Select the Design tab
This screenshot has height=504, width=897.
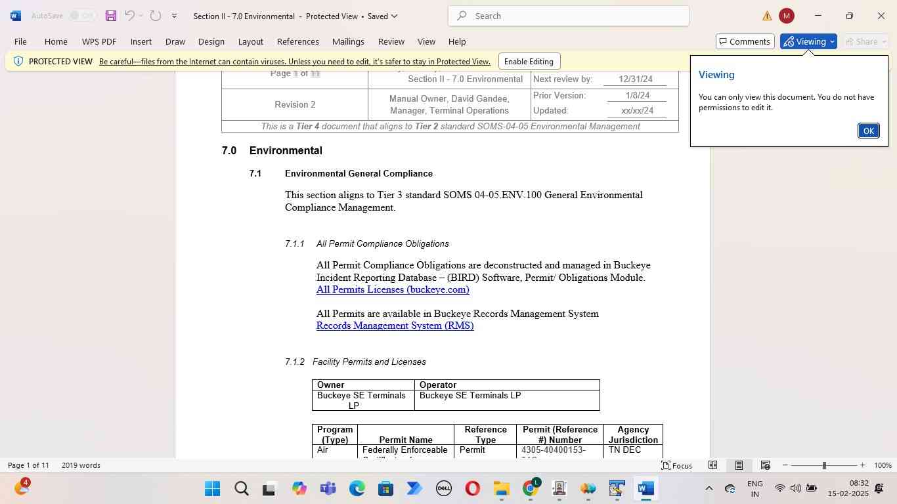(x=211, y=41)
